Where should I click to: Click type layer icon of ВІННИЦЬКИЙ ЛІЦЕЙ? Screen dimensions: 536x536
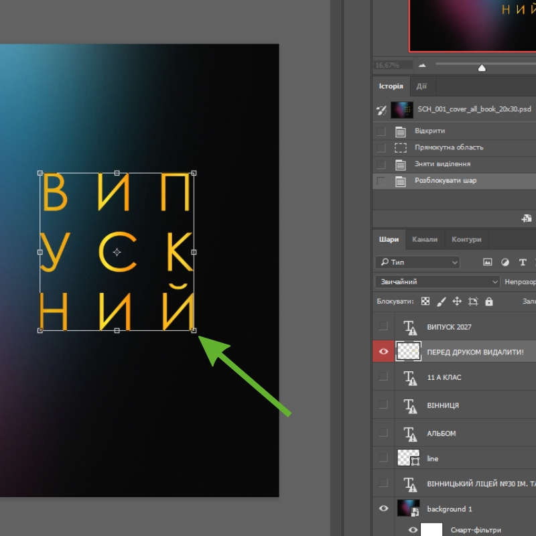[410, 484]
